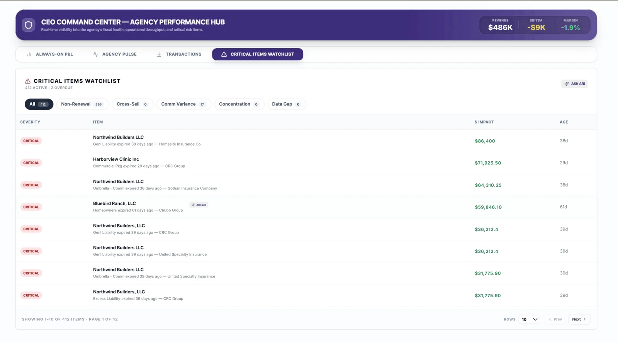Click the Agency Pulse waveform icon
The image size is (618, 342).
(x=96, y=54)
